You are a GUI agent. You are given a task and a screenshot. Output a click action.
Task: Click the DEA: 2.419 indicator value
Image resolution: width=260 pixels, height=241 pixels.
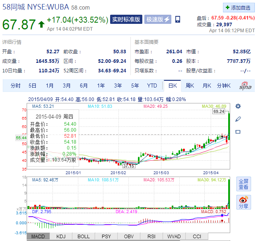(x=126, y=212)
